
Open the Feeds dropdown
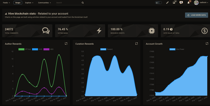click(7, 3)
